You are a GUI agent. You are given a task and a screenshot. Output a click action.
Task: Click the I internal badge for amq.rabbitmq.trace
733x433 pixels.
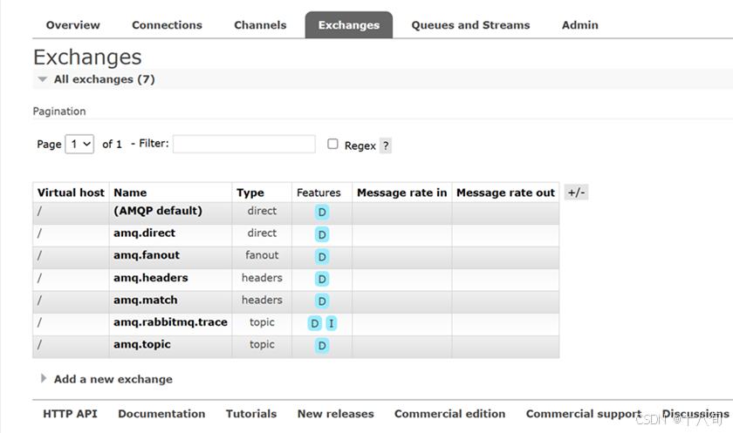pos(332,323)
